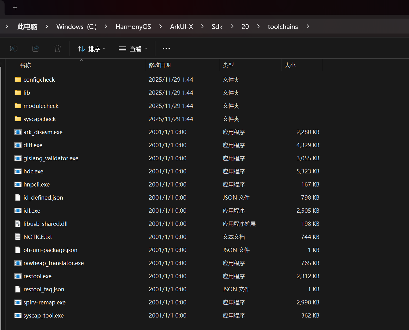Image resolution: width=409 pixels, height=330 pixels.
Task: Click the 798 KB size of id_defined.json
Action: 310,197
